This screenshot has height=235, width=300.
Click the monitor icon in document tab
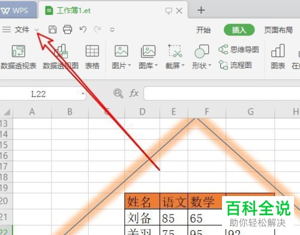169,11
